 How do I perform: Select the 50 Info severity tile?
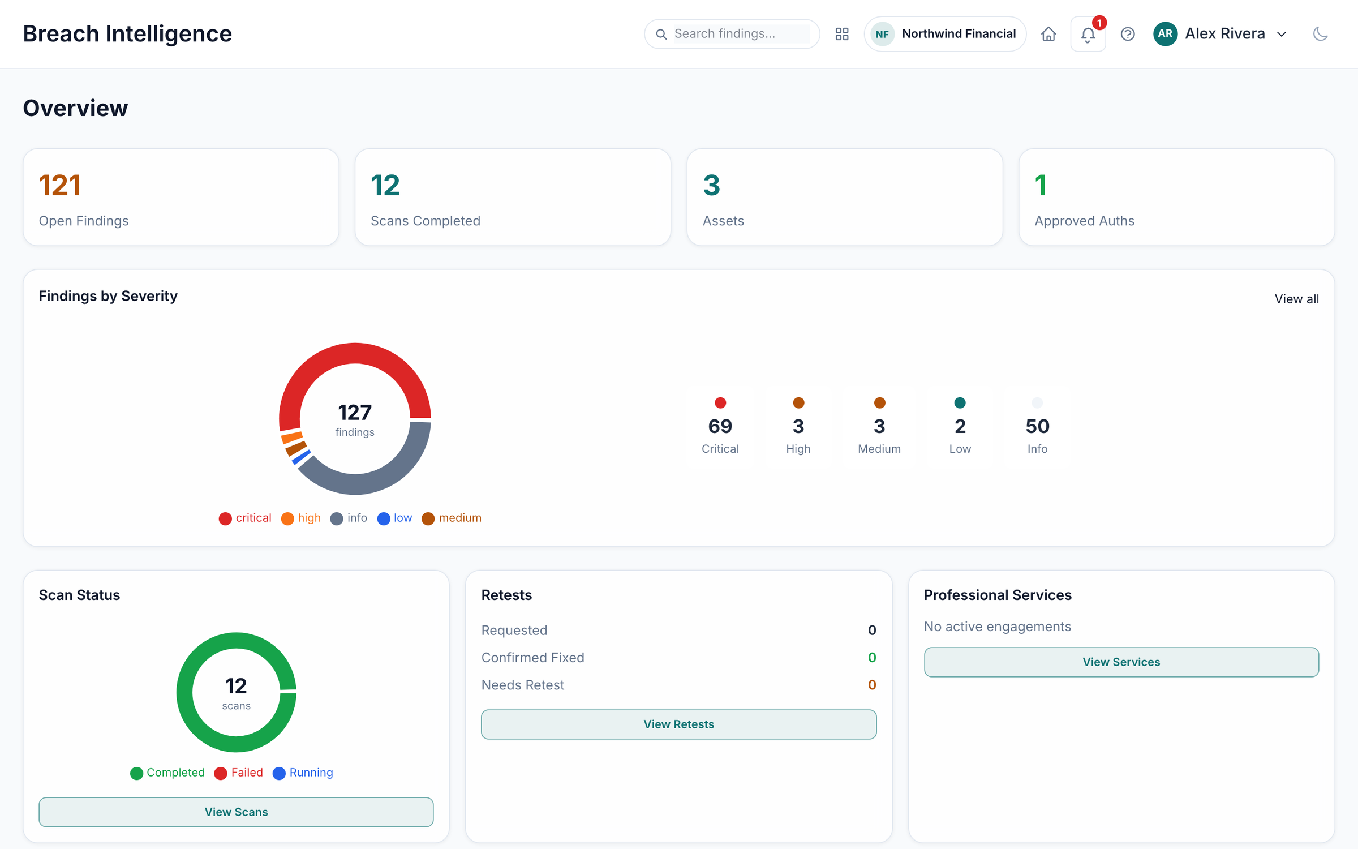pyautogui.click(x=1037, y=427)
